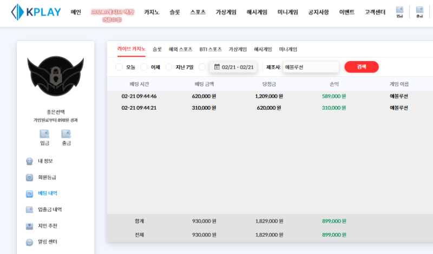Open 이벤트 in top navigation
Image resolution: width=433 pixels, height=254 pixels.
347,12
